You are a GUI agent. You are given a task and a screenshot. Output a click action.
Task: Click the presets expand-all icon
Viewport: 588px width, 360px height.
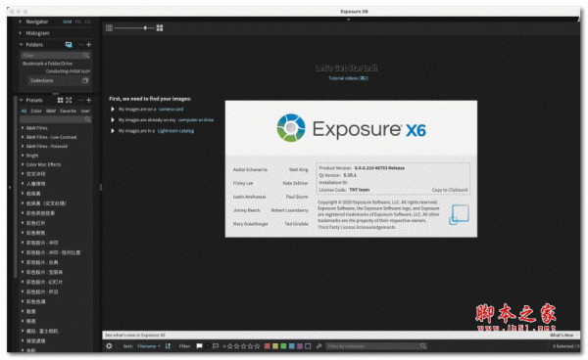point(69,100)
